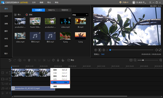Click the preview volume speaker icon
This screenshot has width=163, height=98.
coord(156,50)
